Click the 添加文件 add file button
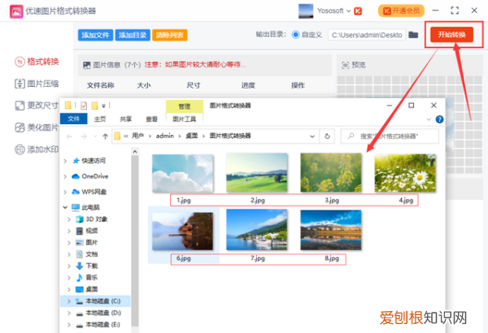 [x=95, y=35]
